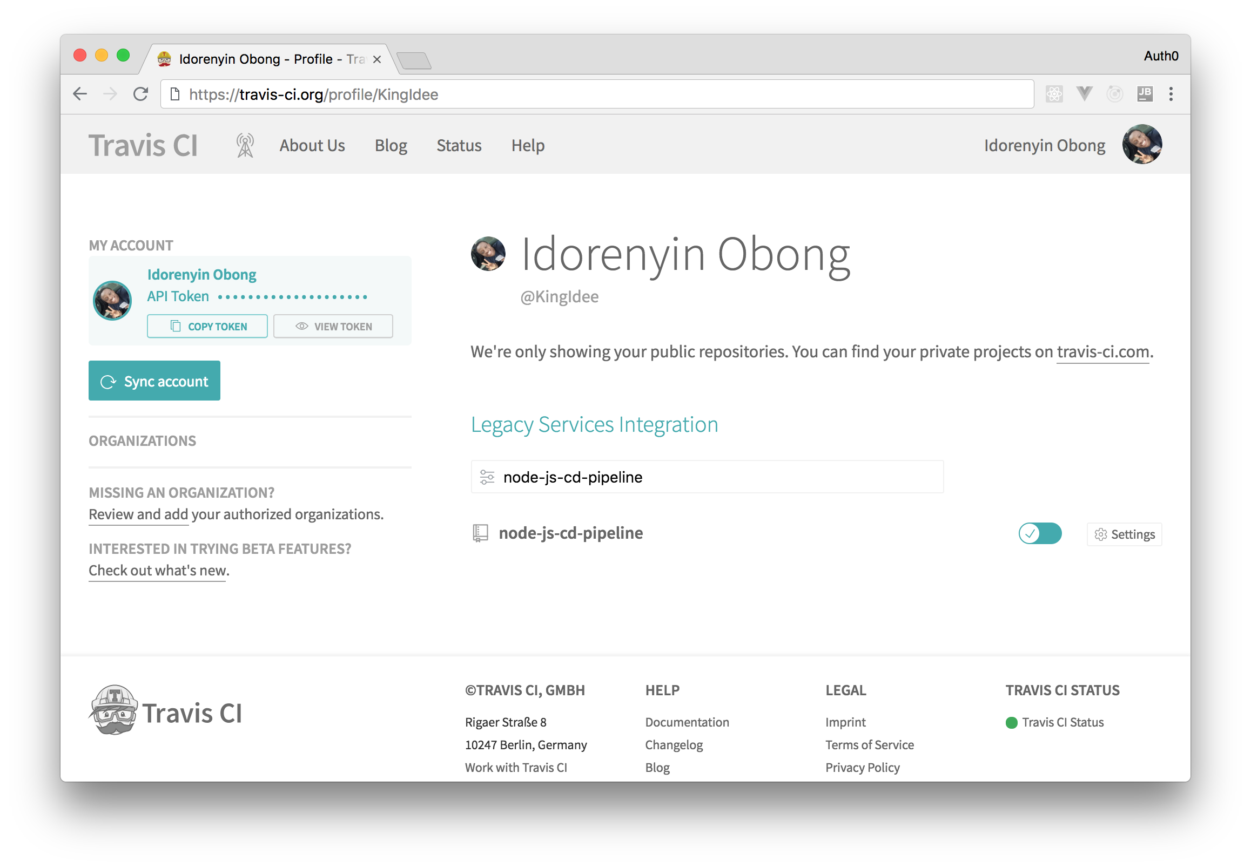Click the browser back arrow
Viewport: 1251px width, 868px height.
click(x=80, y=94)
